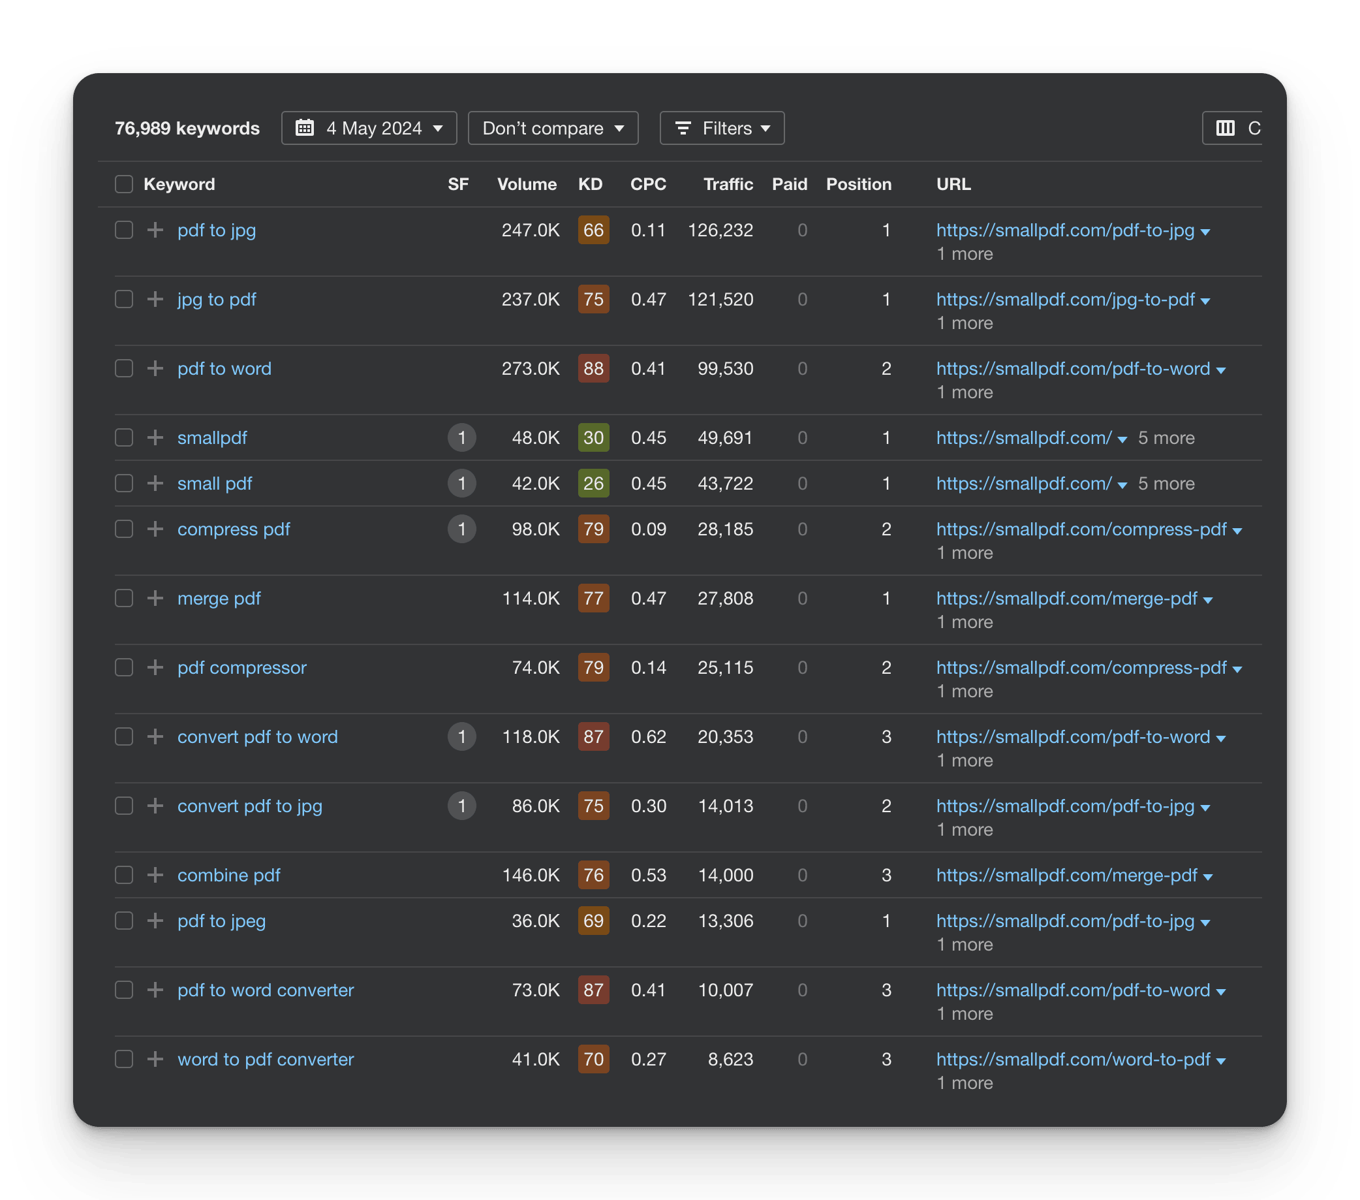Sort by the SF column header
1360x1200 pixels.
coord(457,184)
